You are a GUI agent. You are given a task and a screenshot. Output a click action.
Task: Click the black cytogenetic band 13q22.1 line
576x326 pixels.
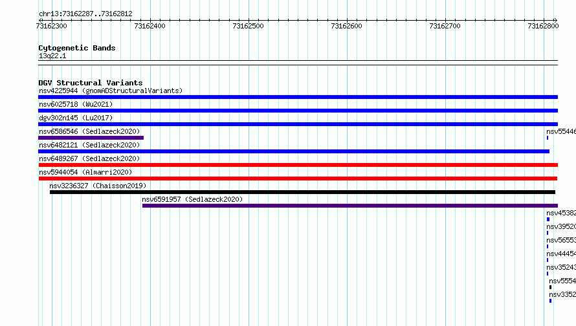[x=298, y=63]
